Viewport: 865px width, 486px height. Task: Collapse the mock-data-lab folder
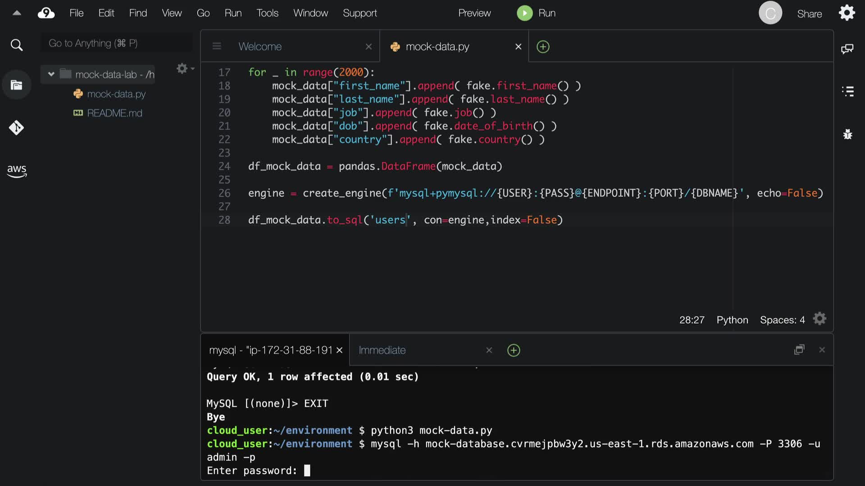(51, 74)
